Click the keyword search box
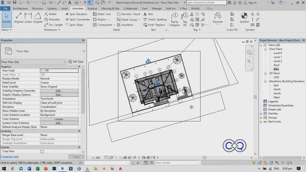 [x=206, y=2]
